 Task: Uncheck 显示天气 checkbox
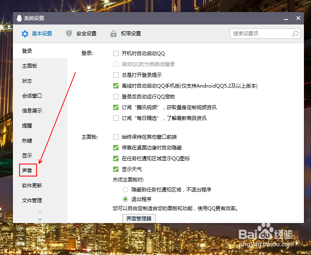point(116,169)
